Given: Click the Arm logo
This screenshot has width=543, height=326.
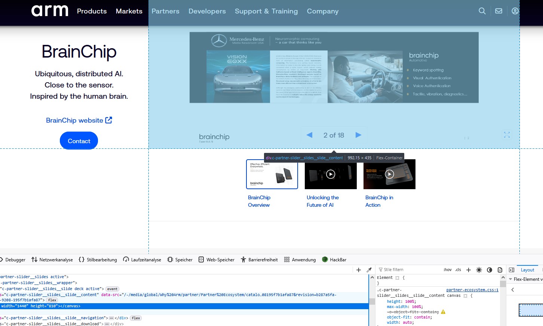Looking at the screenshot, I should coord(50,11).
